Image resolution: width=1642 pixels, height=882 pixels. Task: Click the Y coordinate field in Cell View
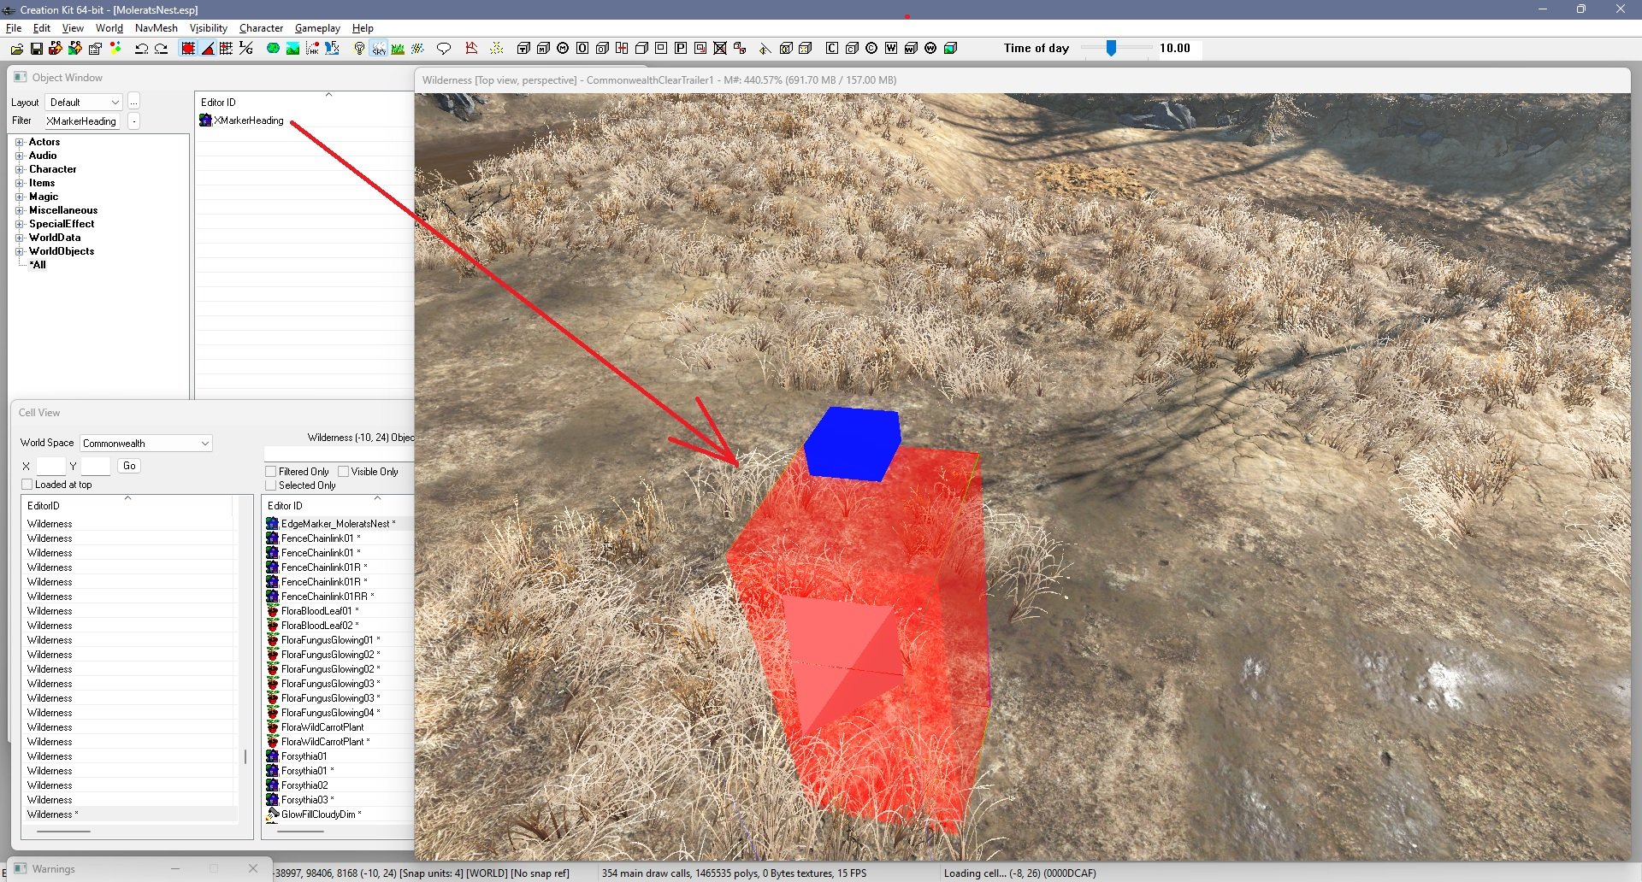[95, 466]
